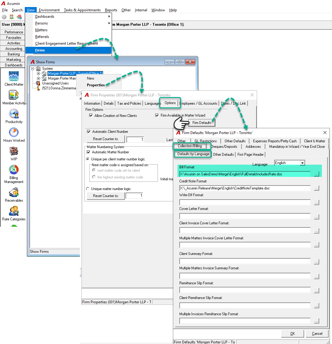
Task: Open the Reports menu
Action: pos(111,10)
